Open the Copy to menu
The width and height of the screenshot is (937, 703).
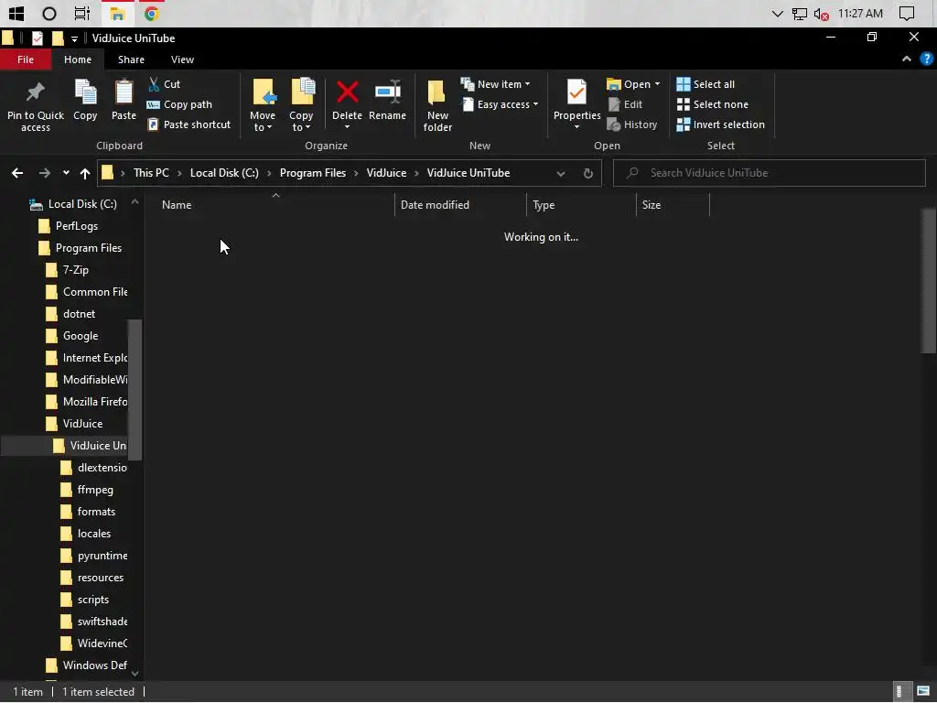pyautogui.click(x=301, y=105)
